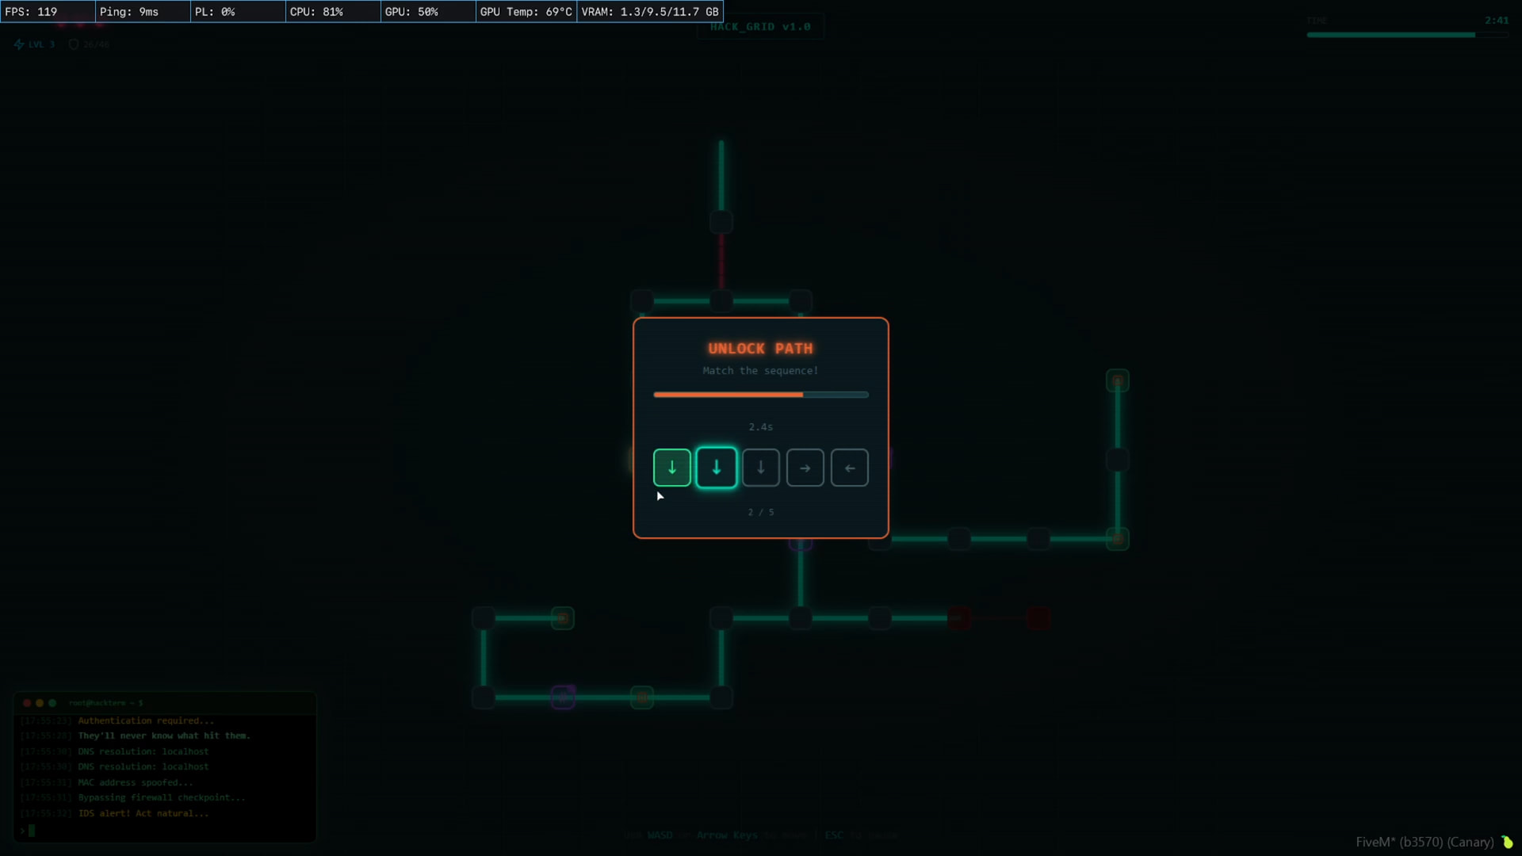Screen dimensions: 1522x856
Task: Click the right arrow sequence tile
Action: pyautogui.click(x=805, y=468)
